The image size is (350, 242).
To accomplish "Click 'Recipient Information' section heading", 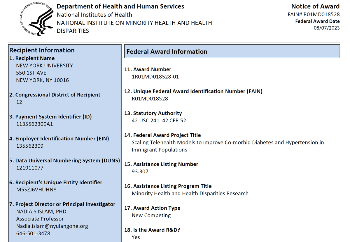I will click(x=42, y=50).
